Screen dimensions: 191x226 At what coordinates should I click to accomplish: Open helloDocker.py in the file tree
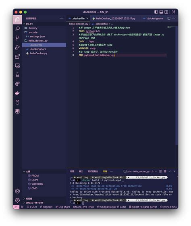[x=44, y=53]
